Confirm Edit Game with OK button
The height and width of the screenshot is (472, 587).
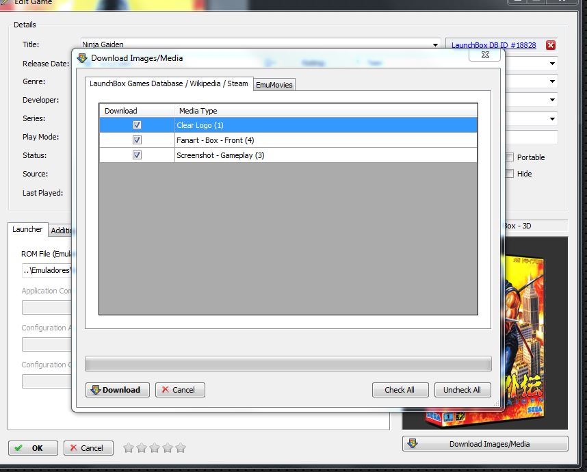coord(33,448)
